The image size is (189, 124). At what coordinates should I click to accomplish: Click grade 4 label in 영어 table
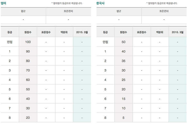click(10, 80)
